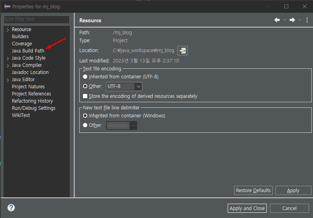The width and height of the screenshot is (313, 218).
Task: Focus the type filter text field
Action: click(37, 19)
